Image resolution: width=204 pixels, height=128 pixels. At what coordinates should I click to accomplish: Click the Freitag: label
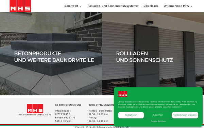click(92, 117)
